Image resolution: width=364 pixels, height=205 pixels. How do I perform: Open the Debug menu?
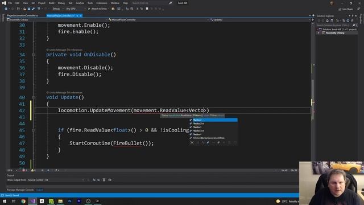tap(61, 3)
